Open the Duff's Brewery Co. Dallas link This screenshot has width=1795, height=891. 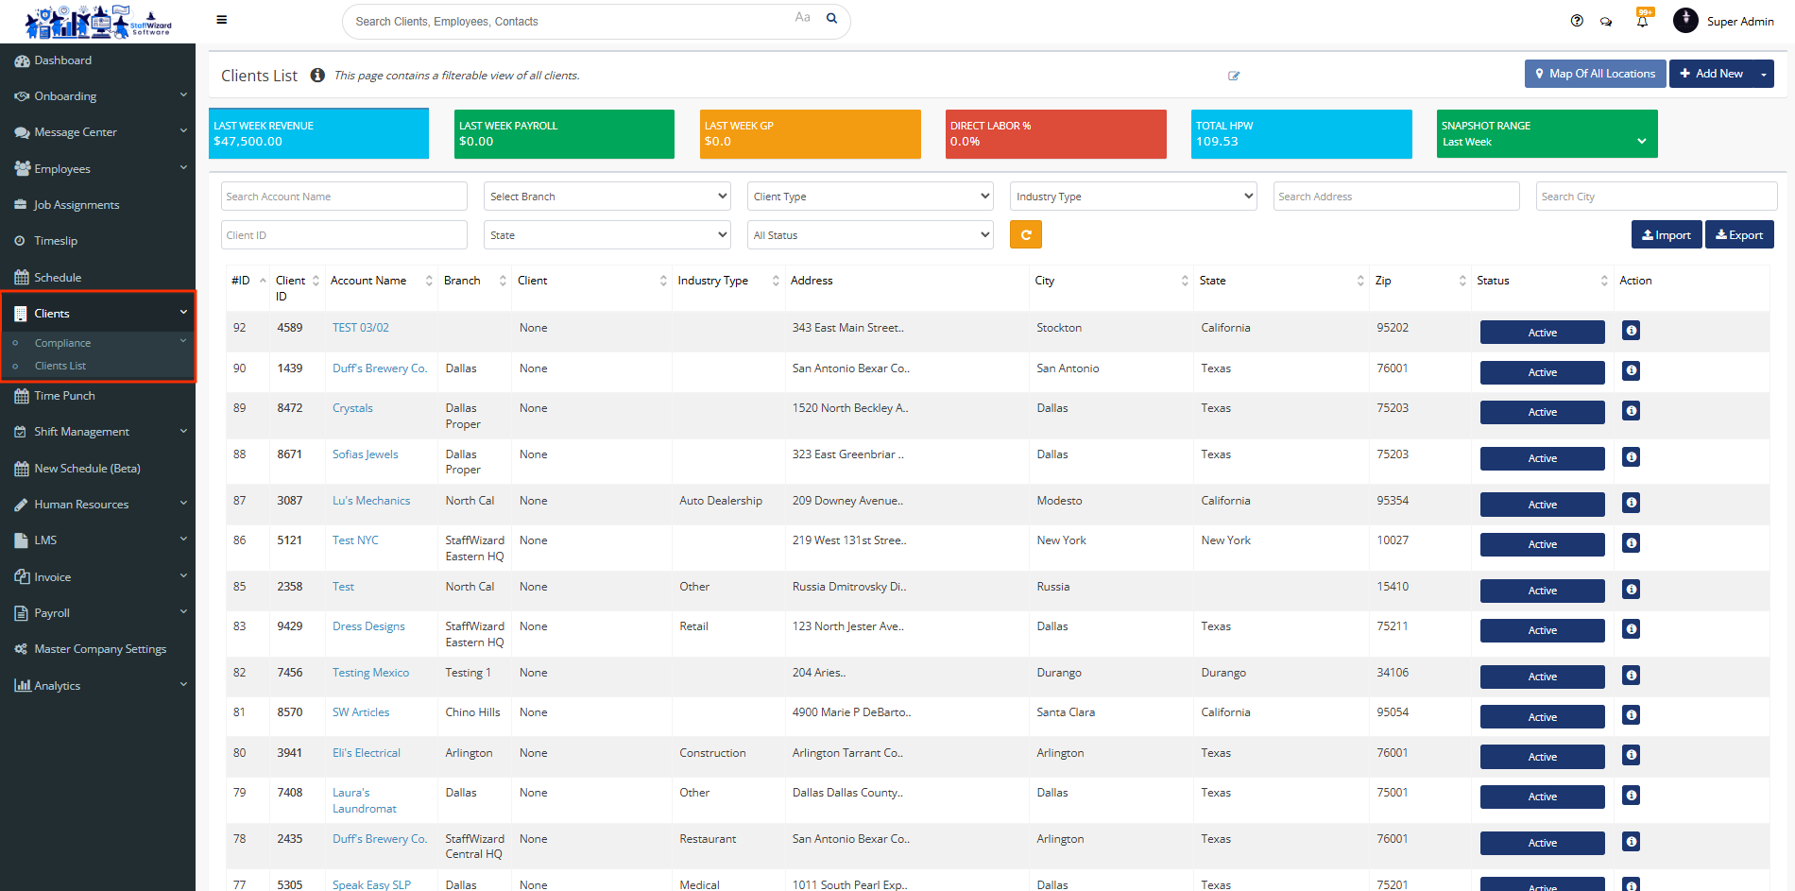(x=380, y=368)
